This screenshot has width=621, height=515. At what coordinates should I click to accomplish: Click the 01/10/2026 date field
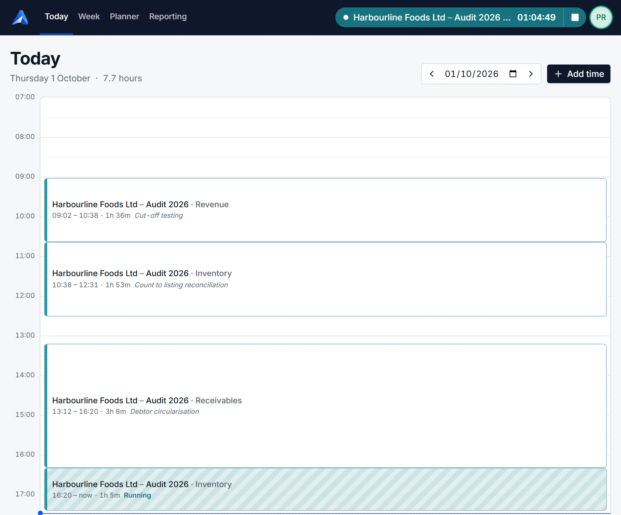point(472,74)
